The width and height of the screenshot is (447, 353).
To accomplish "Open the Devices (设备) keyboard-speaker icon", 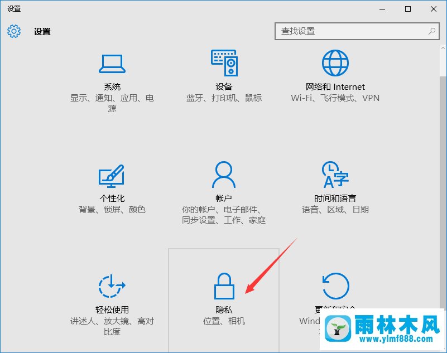I will (224, 62).
